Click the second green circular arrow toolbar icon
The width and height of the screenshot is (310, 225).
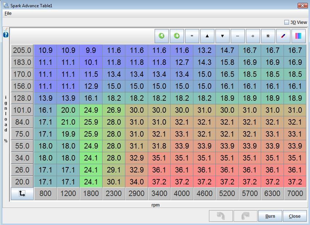[x=177, y=36]
